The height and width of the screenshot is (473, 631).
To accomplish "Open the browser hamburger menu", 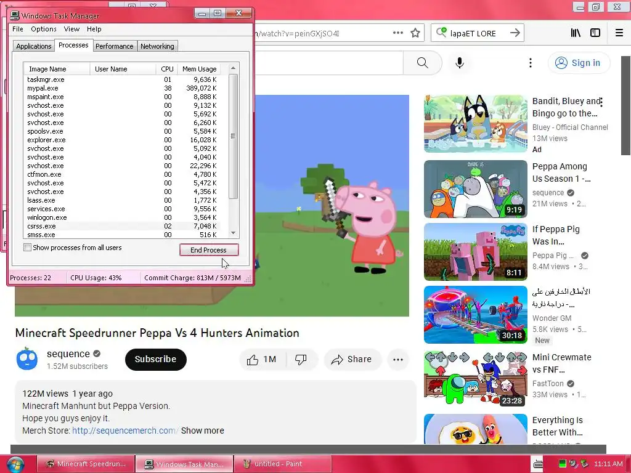I will point(619,33).
